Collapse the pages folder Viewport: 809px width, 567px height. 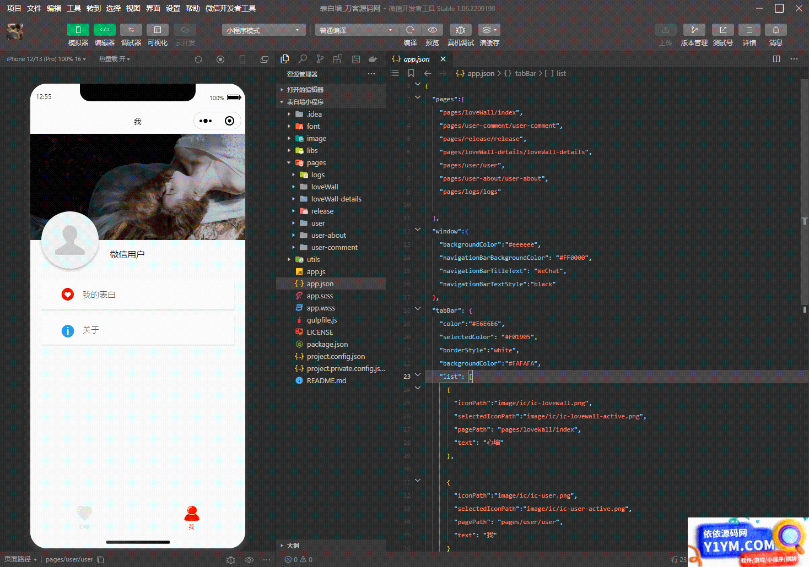click(x=331, y=162)
